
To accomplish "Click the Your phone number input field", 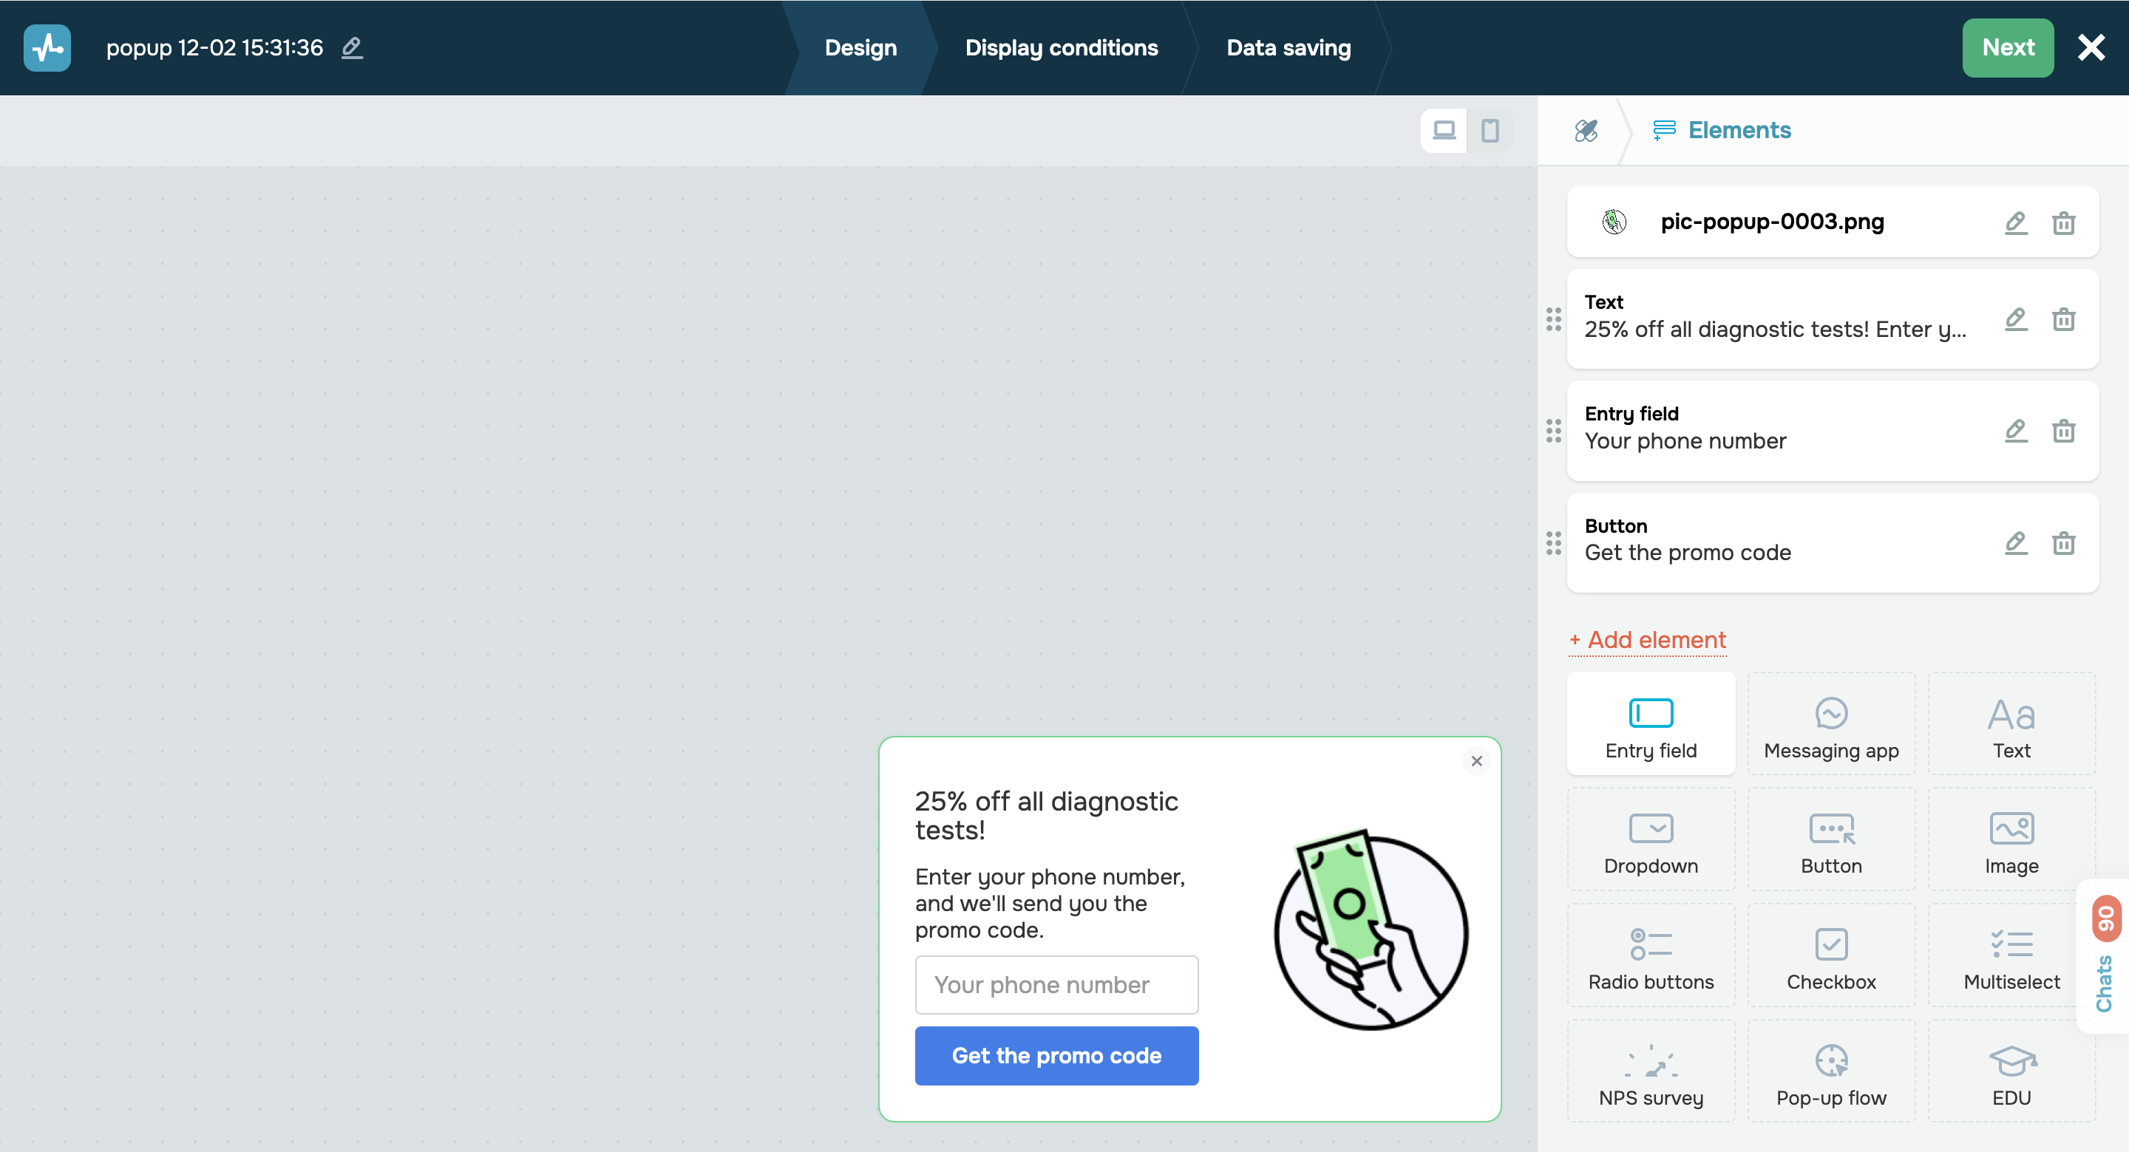I will [1056, 984].
